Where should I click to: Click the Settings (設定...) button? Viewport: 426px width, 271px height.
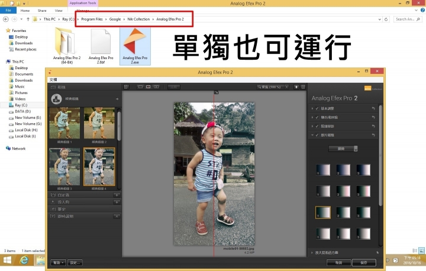point(75,263)
